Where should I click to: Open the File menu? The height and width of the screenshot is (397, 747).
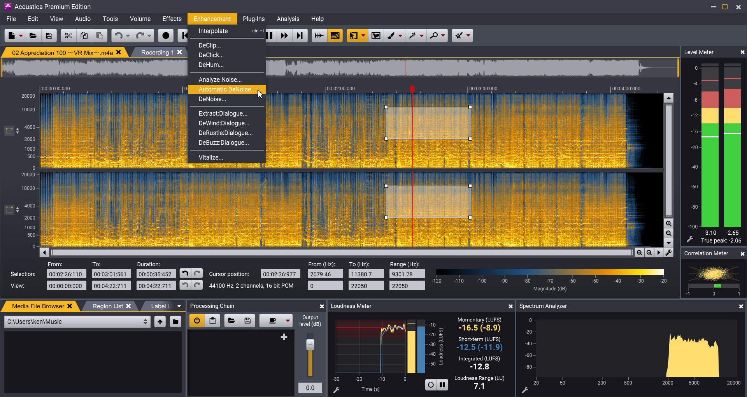[x=11, y=19]
